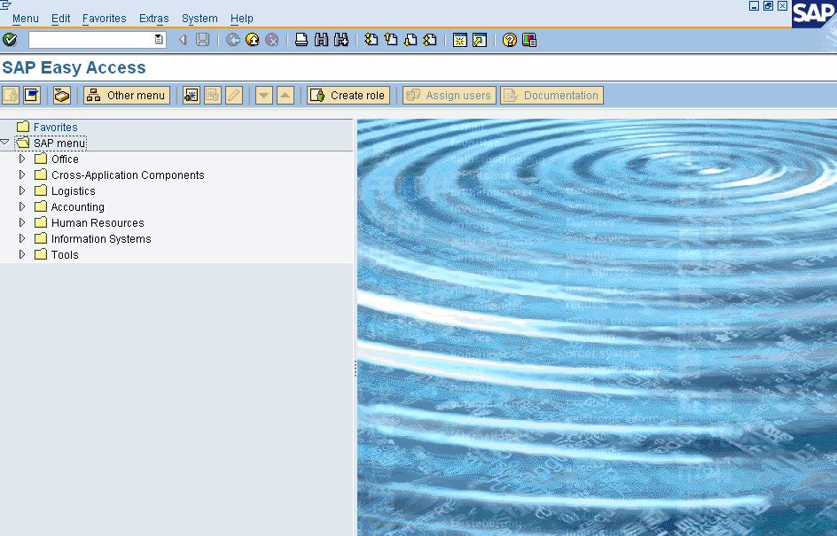Click the Create Session toolbar icon
The width and height of the screenshot is (837, 536).
tap(460, 40)
